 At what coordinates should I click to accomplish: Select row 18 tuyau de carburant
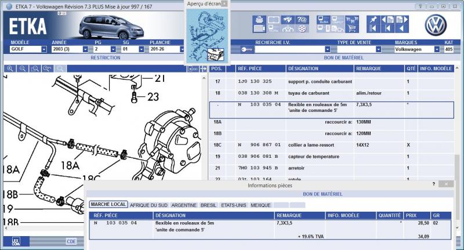click(x=331, y=93)
